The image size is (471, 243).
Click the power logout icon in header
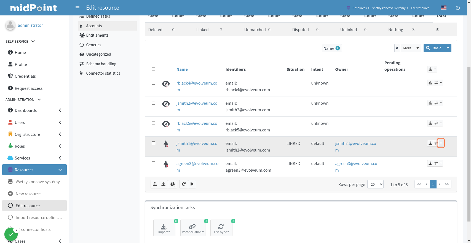click(457, 8)
